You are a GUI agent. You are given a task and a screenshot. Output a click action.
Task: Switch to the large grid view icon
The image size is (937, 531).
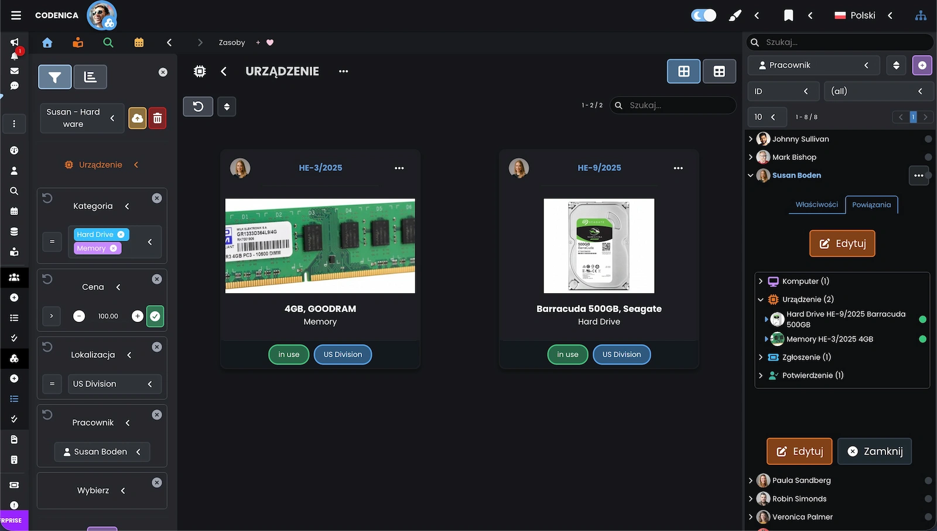[683, 71]
